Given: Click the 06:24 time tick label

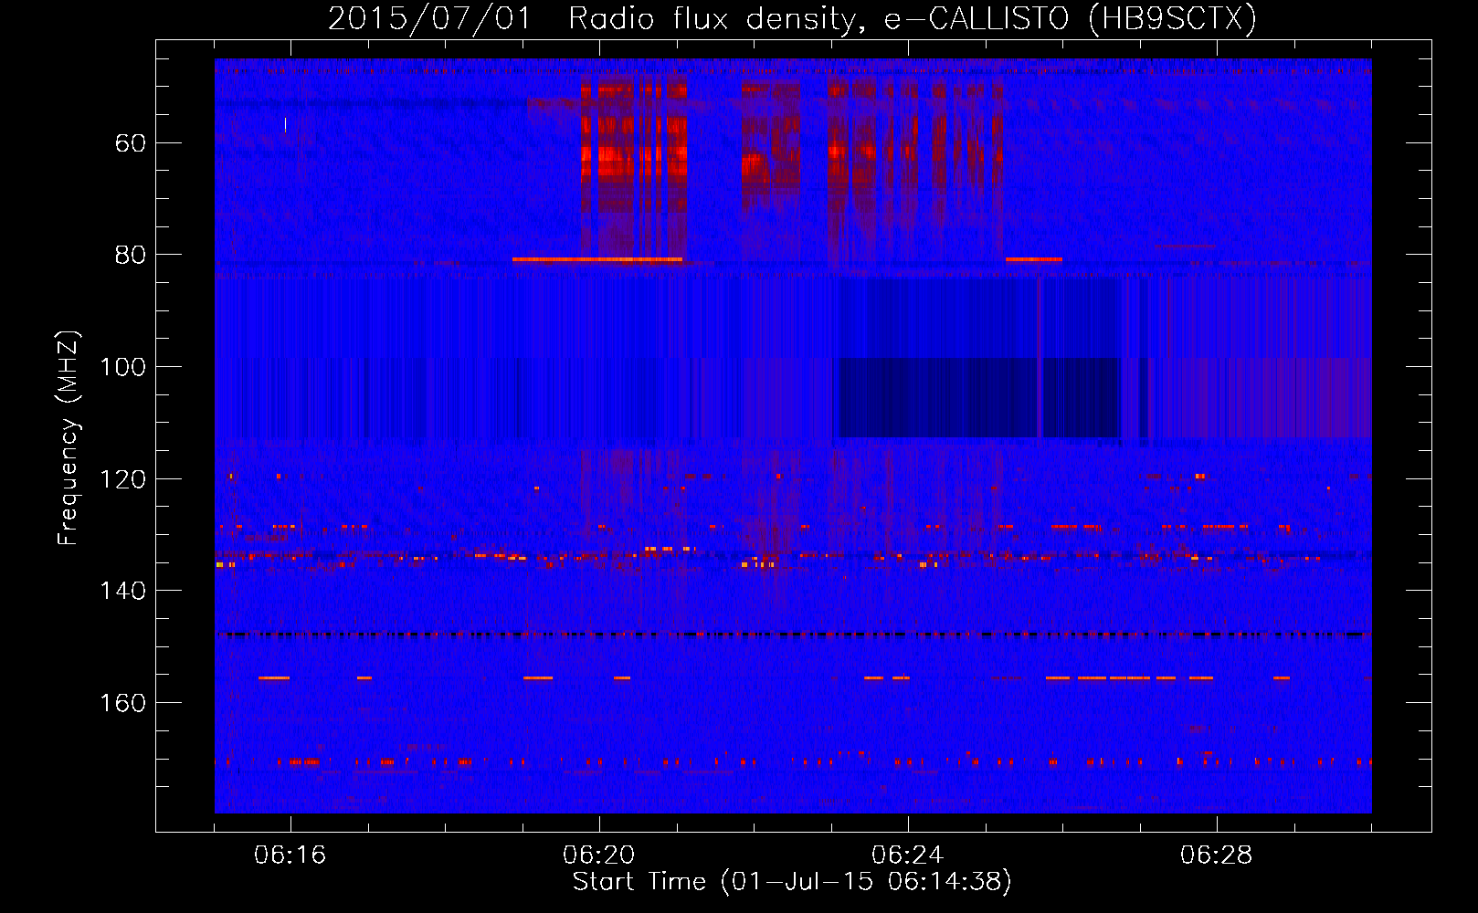Looking at the screenshot, I should (907, 855).
